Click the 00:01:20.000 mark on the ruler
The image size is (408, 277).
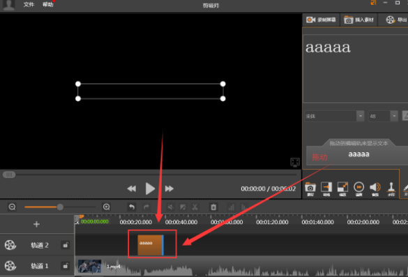tap(272, 222)
